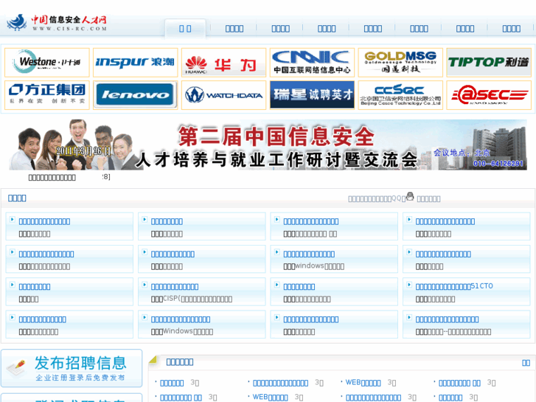Click the Lenovo logo

point(136,95)
